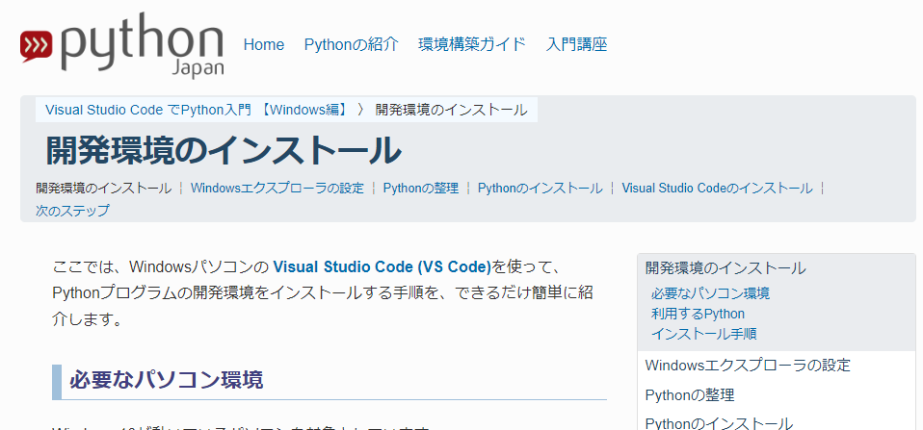
Task: Open sidebar 利用するPython sublink
Action: (698, 313)
